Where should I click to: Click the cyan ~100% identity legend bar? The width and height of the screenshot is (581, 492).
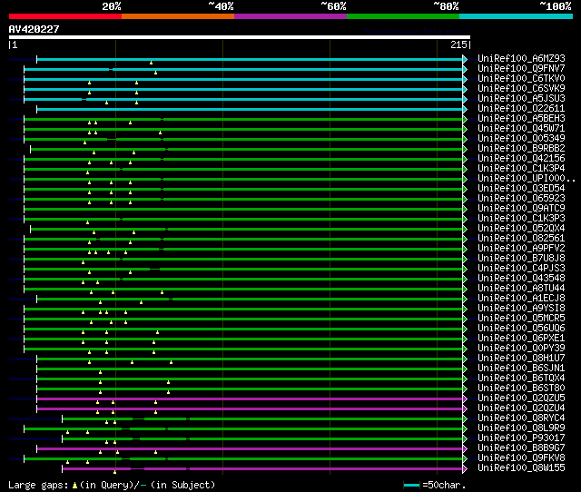pyautogui.click(x=515, y=16)
